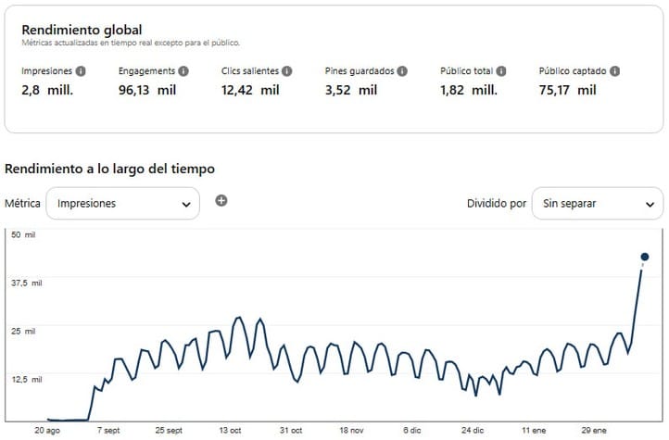Add another metric with the plus icon

[221, 201]
